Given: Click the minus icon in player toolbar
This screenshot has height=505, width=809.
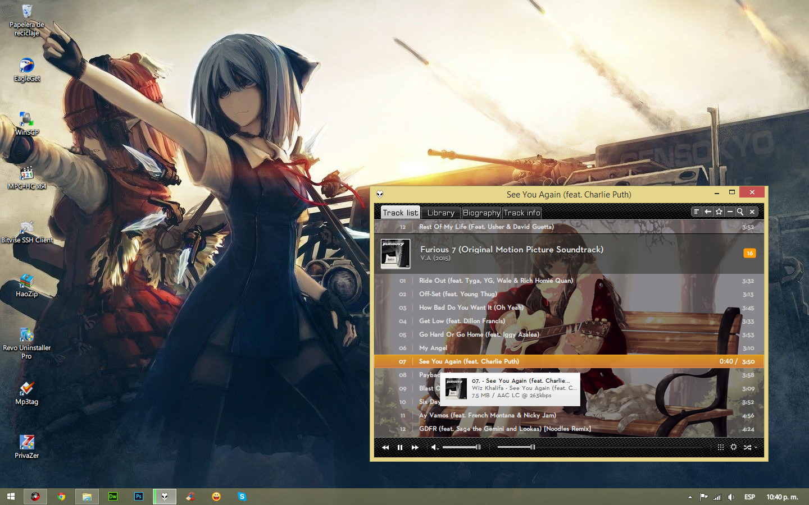Looking at the screenshot, I should tap(730, 212).
